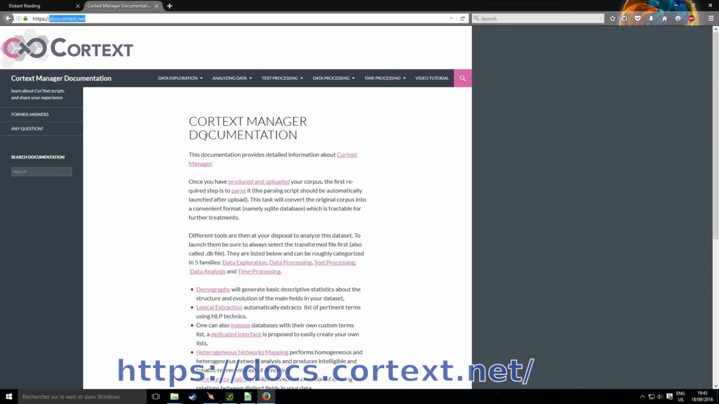719x404 pixels.
Task: Click the Windows taskbar search box
Action: coord(82,397)
